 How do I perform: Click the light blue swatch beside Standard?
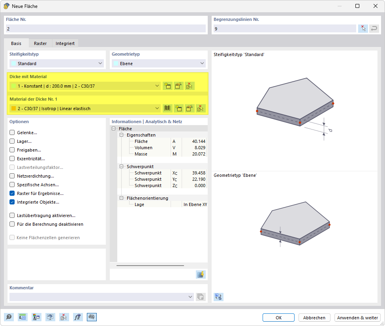click(x=14, y=63)
